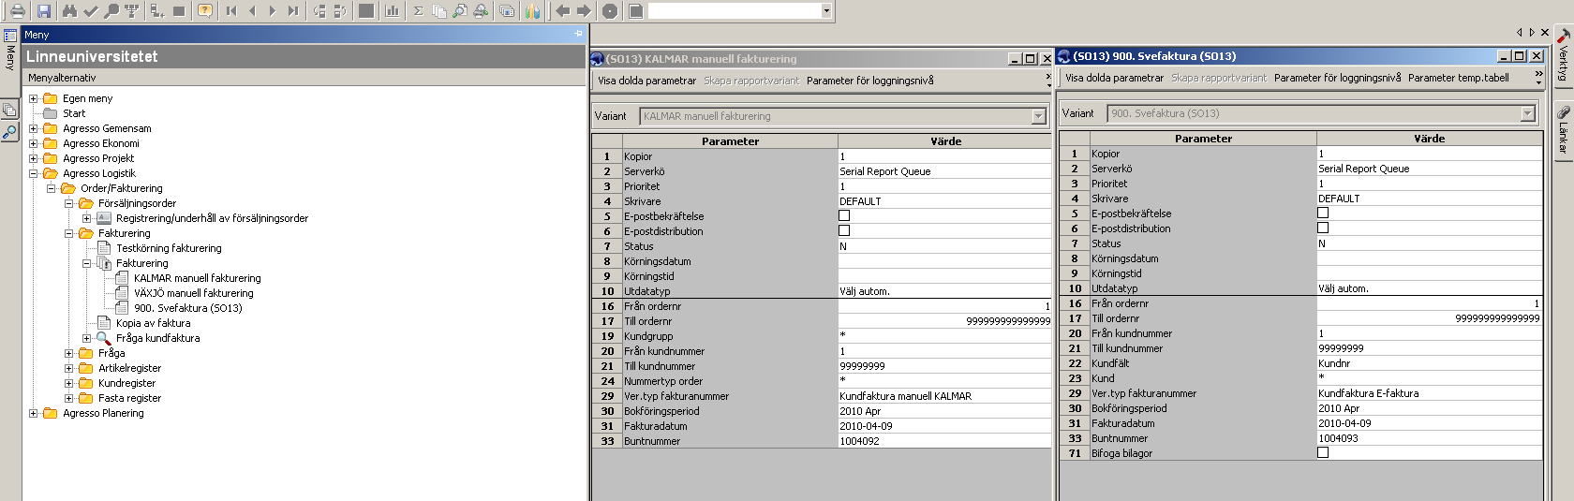1574x501 pixels.
Task: Click the single magnifier search icon
Action: pyautogui.click(x=111, y=11)
